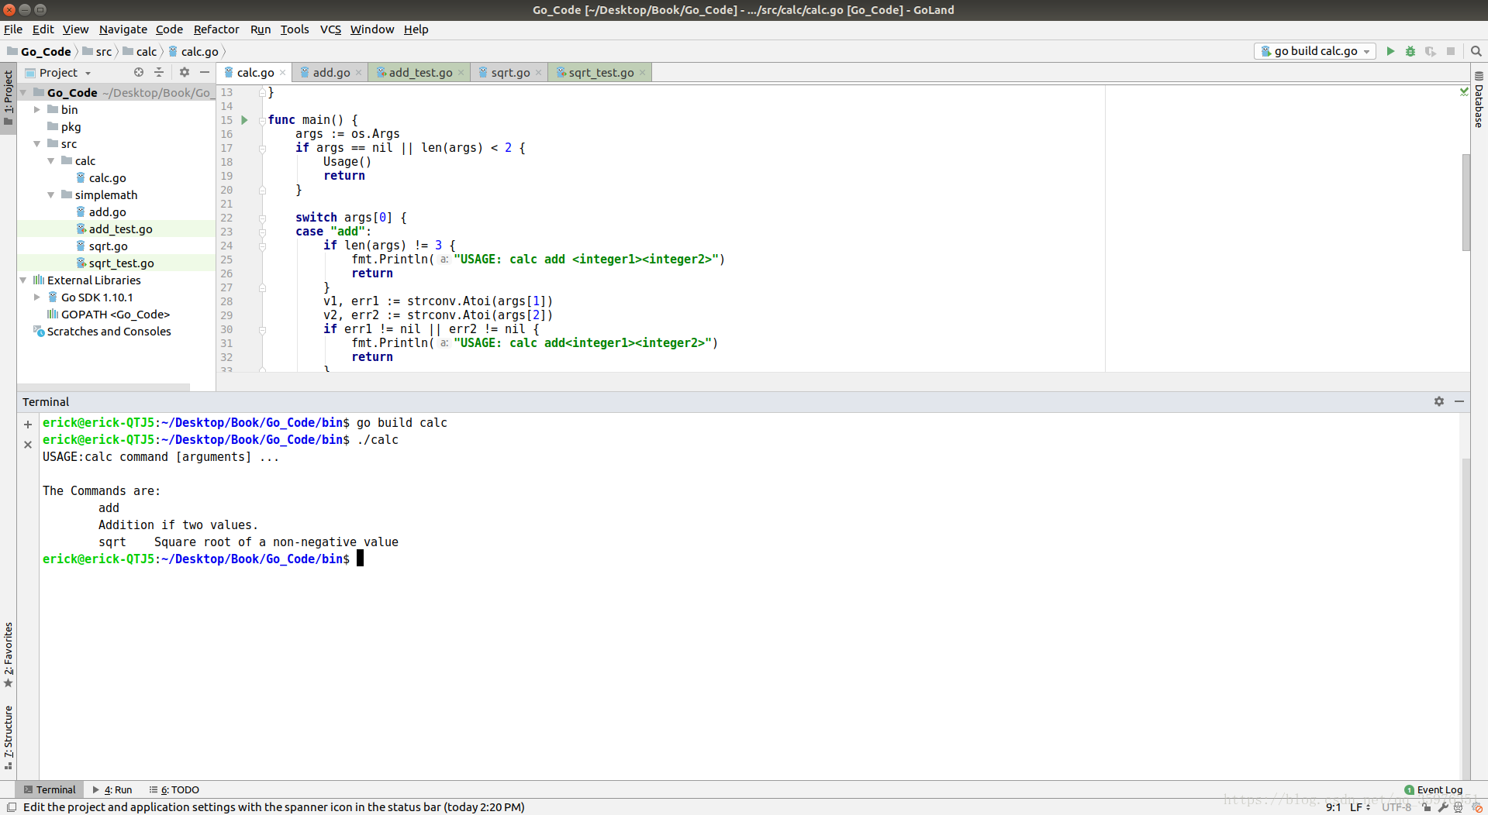Fold the main function at line 15
The height and width of the screenshot is (815, 1488).
262,120
